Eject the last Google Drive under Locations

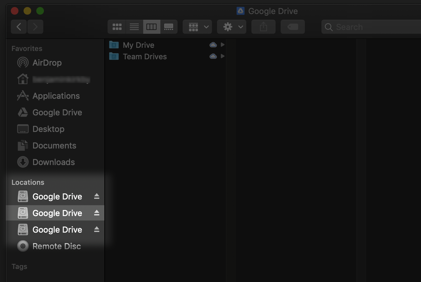click(x=97, y=230)
